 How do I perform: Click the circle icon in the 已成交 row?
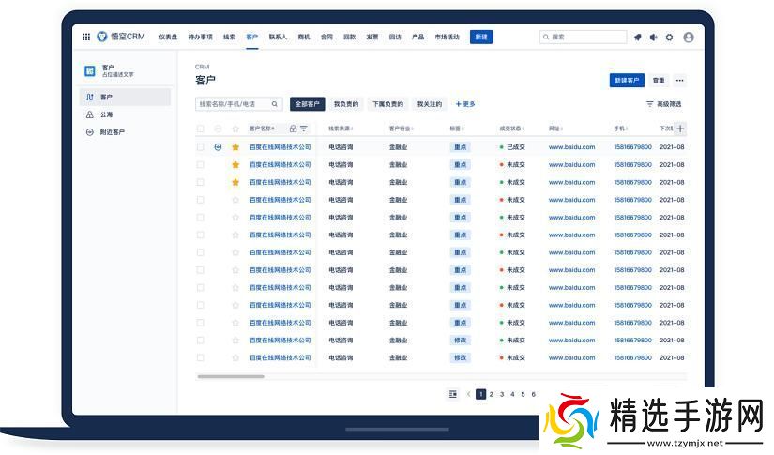[x=218, y=147]
